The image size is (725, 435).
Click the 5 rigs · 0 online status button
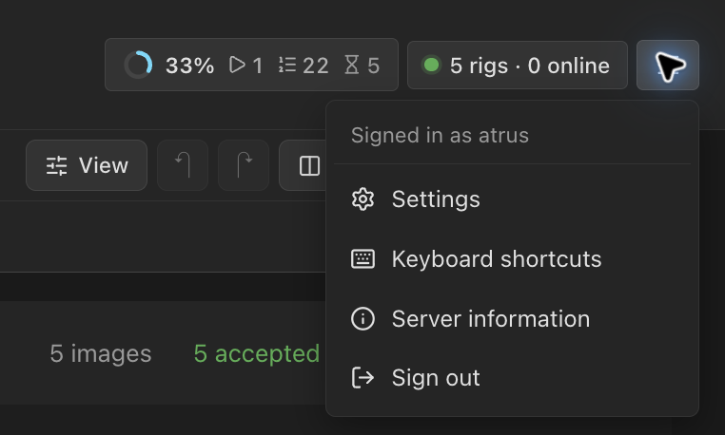518,66
